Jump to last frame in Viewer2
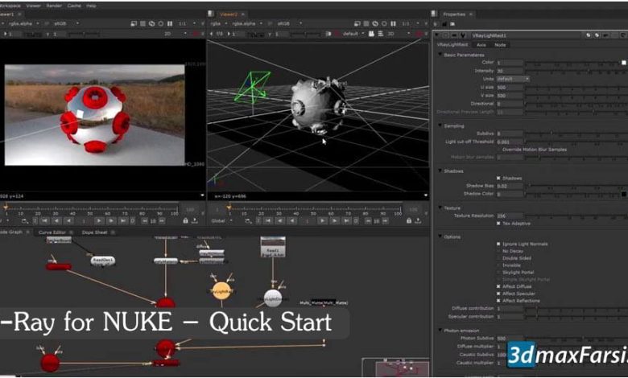Image resolution: width=628 pixels, height=378 pixels. 346,221
